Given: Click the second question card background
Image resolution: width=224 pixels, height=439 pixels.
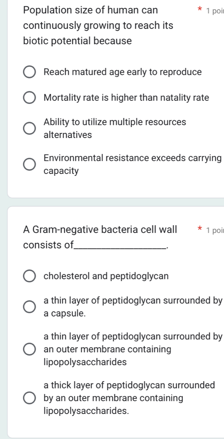Looking at the screenshot, I should click(x=114, y=426).
